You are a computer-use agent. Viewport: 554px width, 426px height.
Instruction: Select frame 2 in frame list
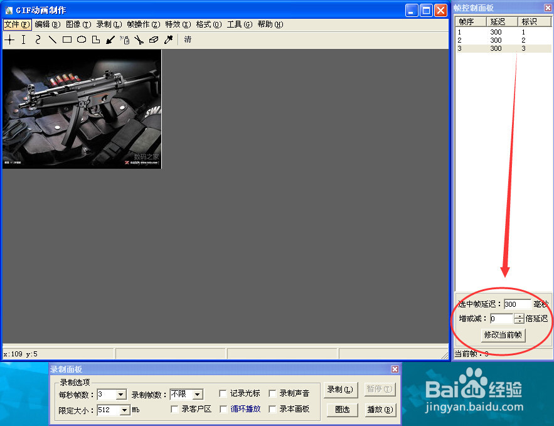coord(503,40)
